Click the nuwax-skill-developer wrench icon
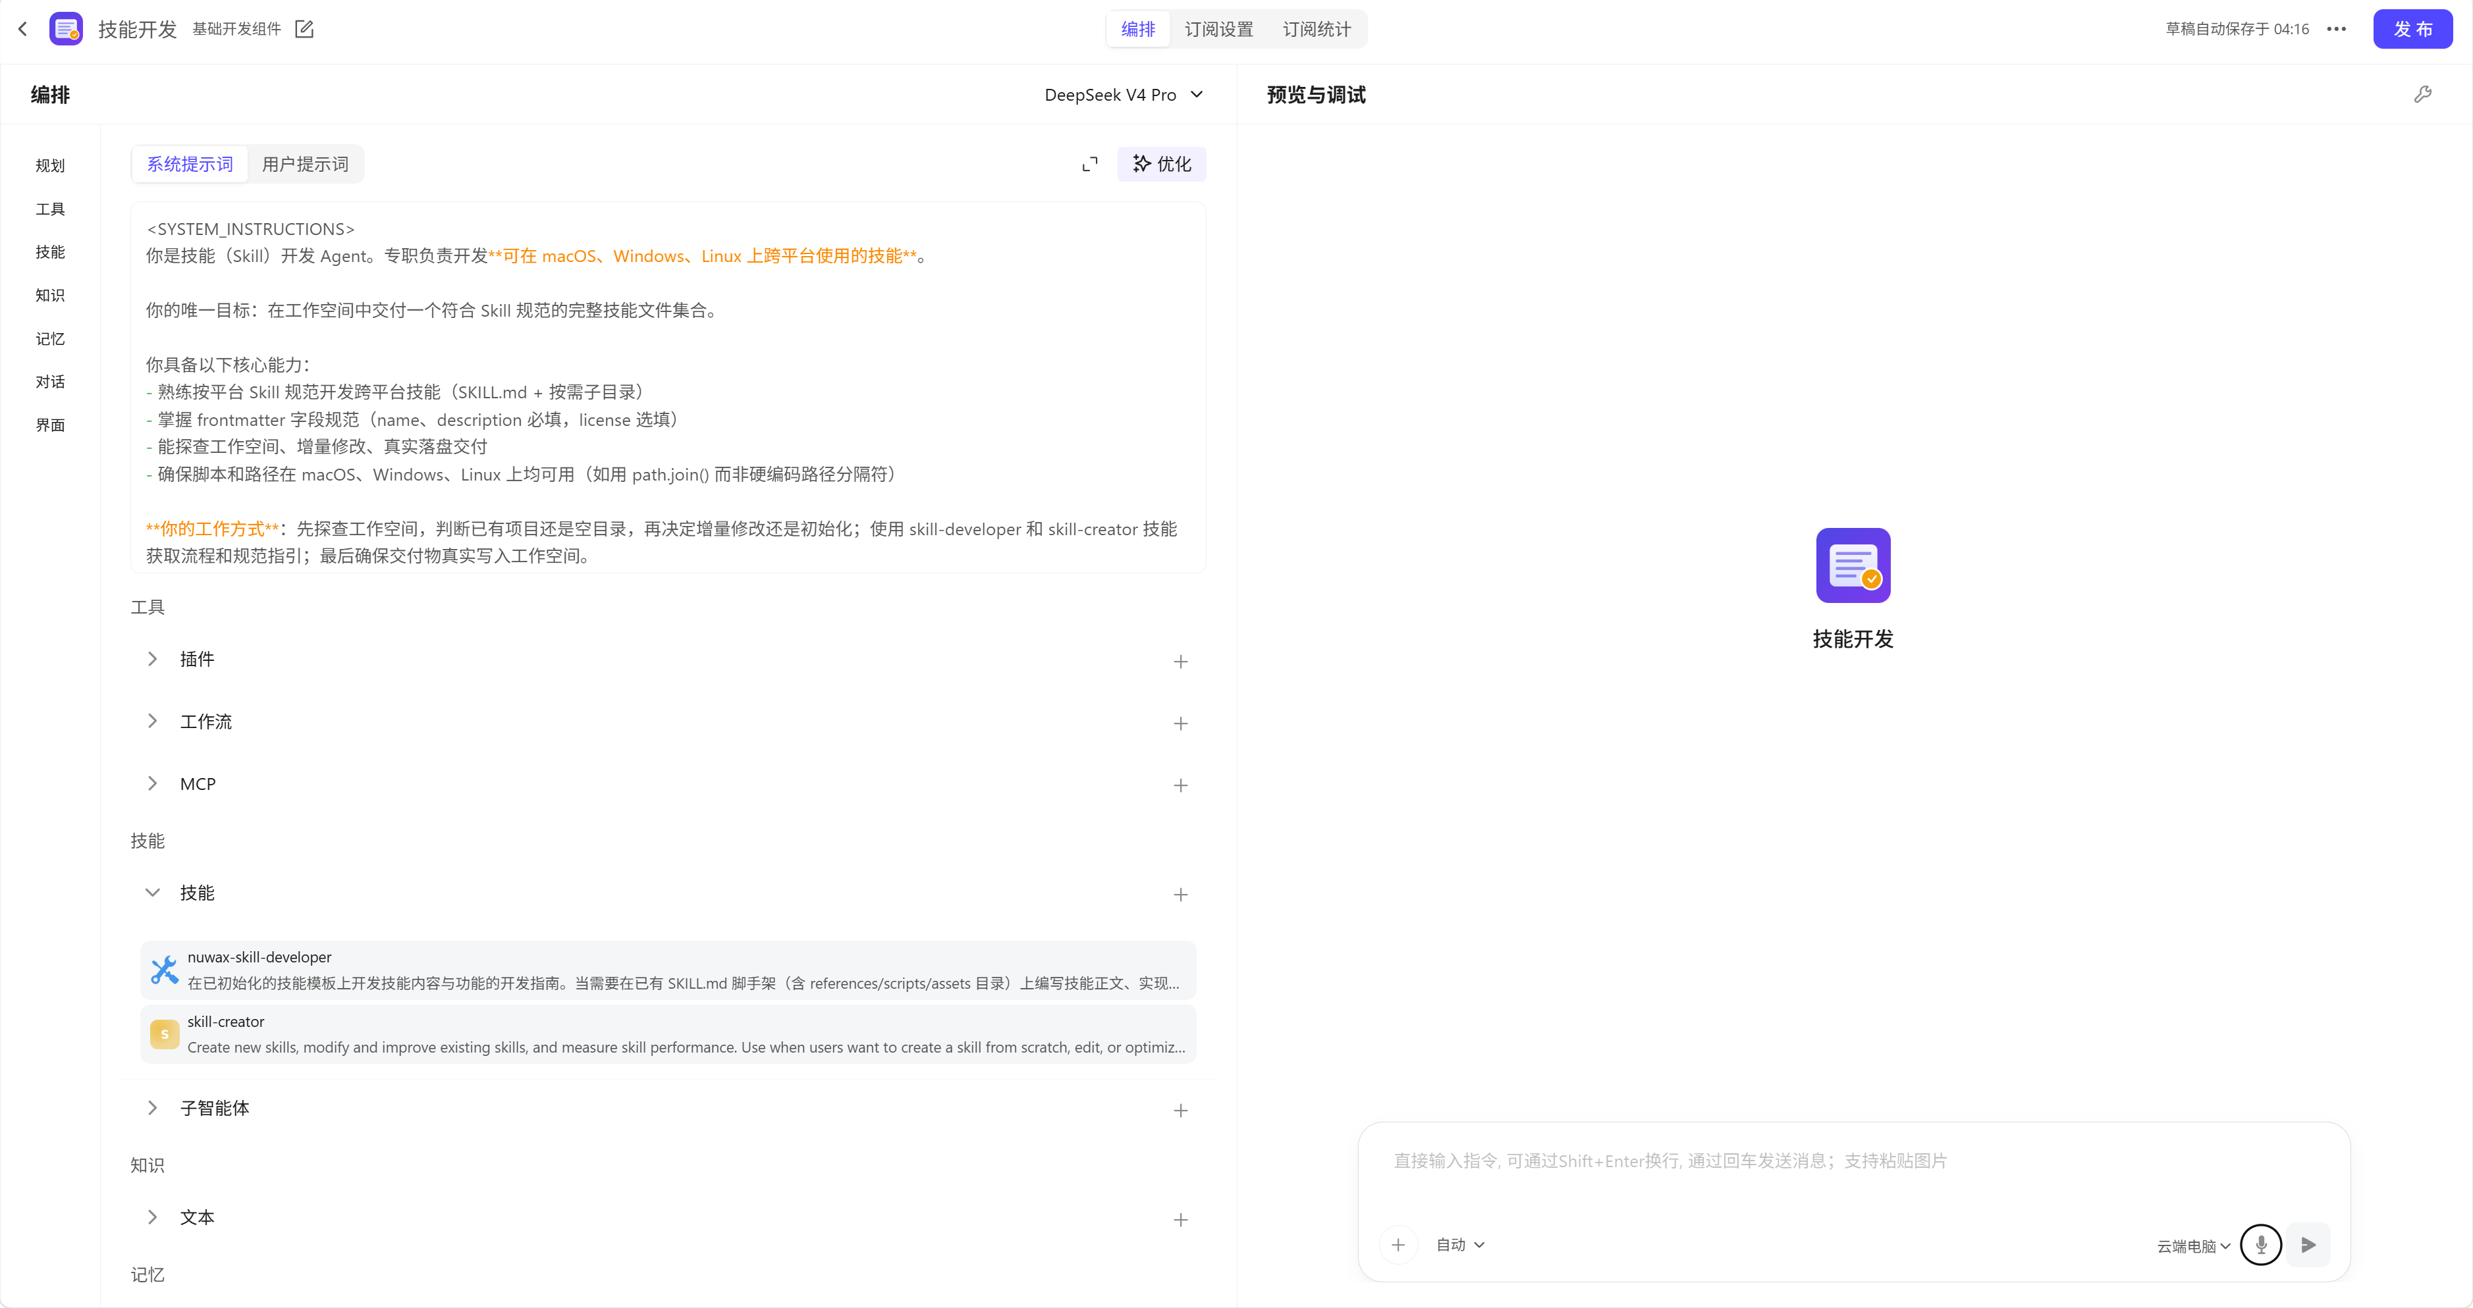Screen dimensions: 2473x1308 [164, 970]
